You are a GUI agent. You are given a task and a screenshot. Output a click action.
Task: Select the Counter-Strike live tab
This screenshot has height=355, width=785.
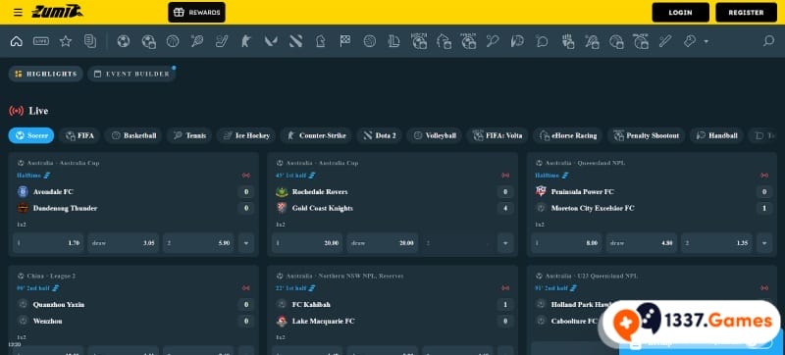316,135
